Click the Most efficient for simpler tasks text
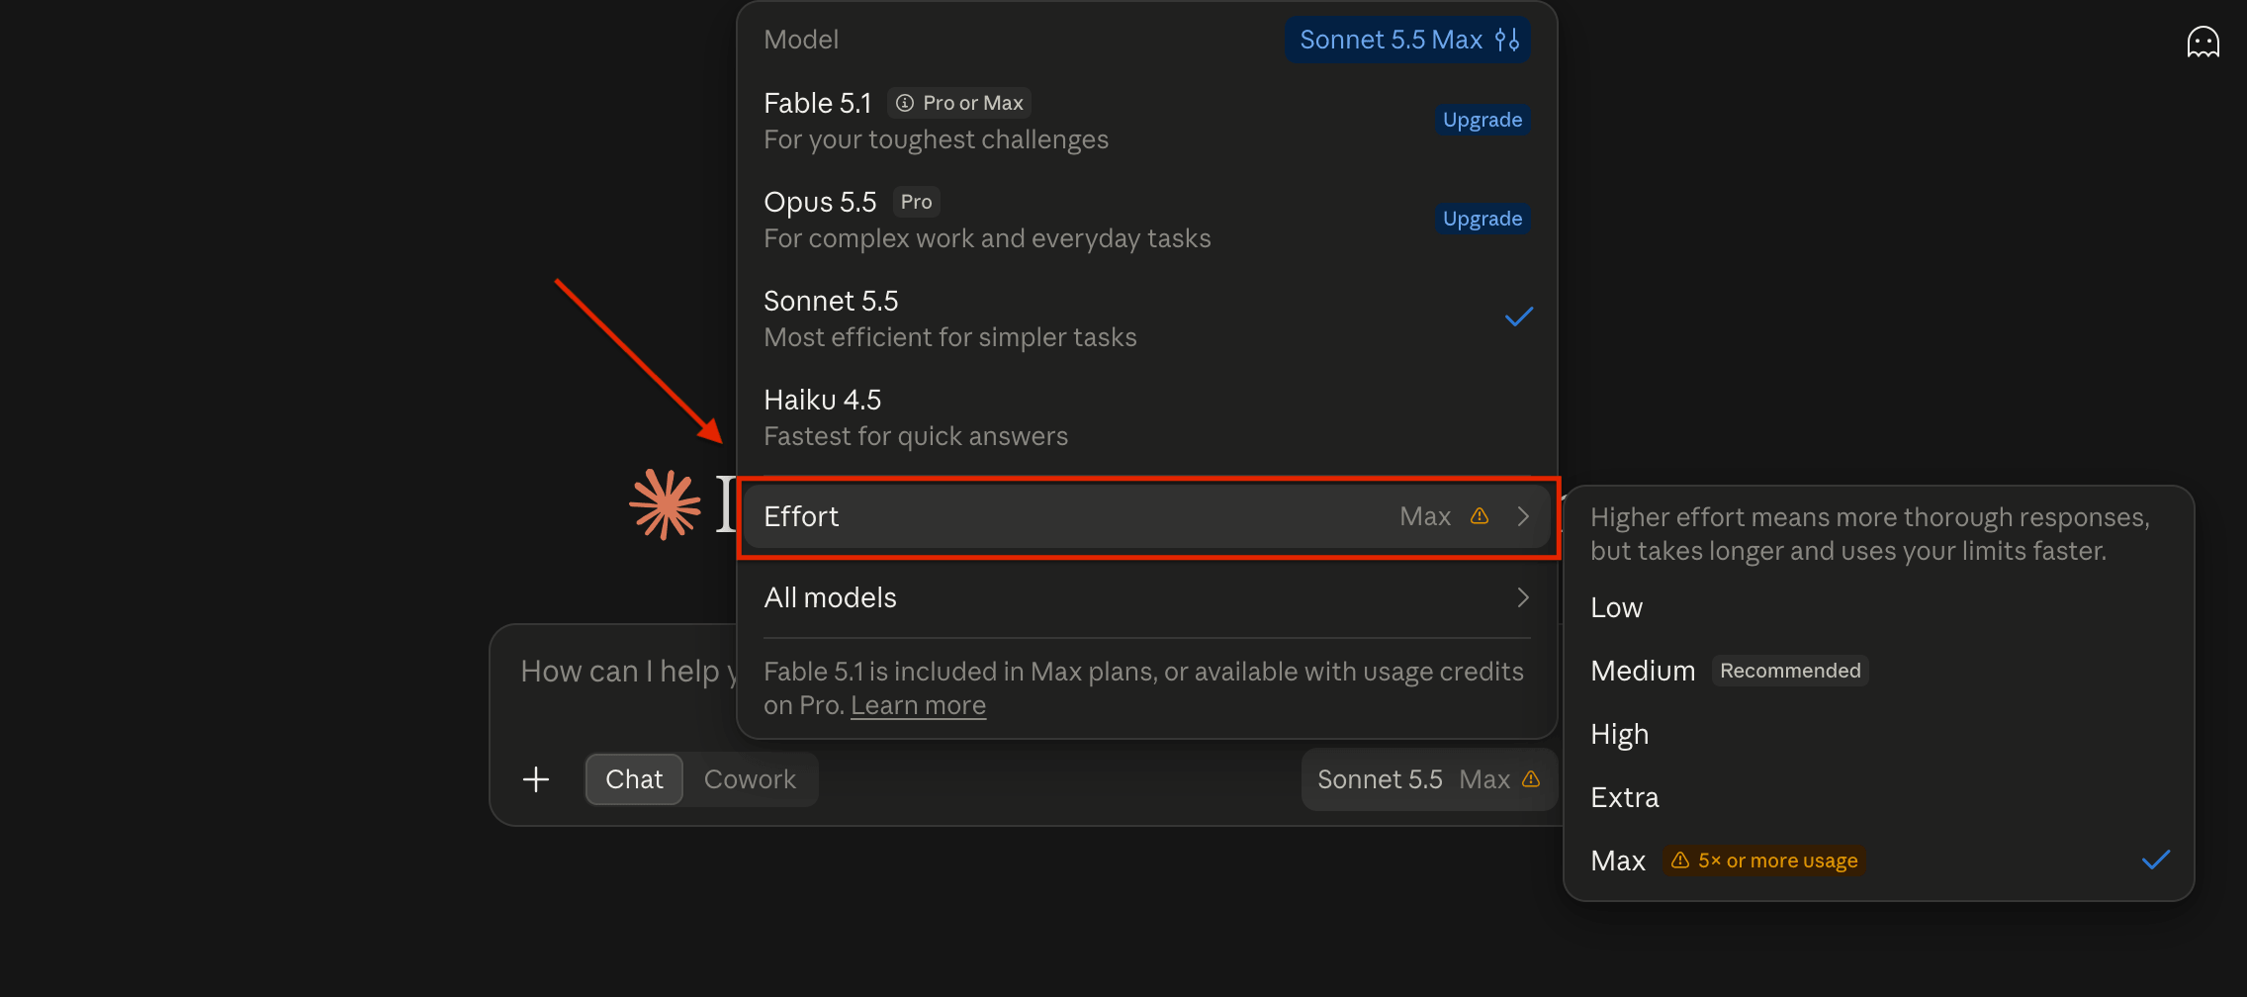This screenshot has width=2247, height=997. 950,337
